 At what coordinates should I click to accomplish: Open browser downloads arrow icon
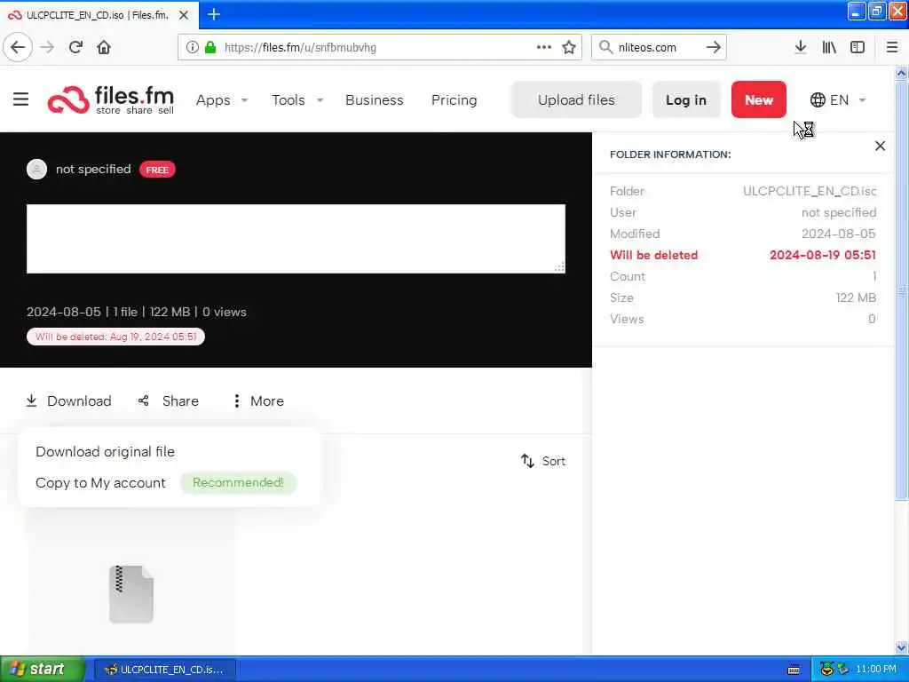pos(800,47)
